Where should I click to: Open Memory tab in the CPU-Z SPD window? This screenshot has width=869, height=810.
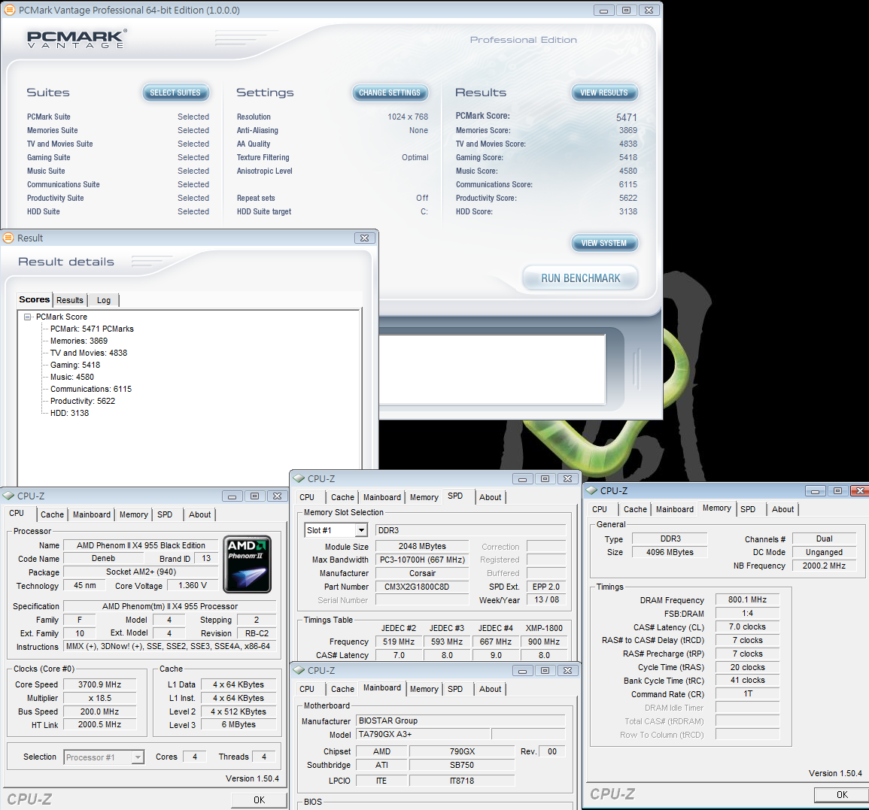pos(424,498)
